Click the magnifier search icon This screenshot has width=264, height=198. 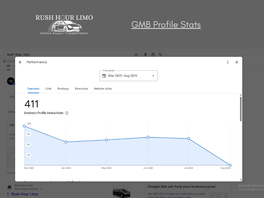tap(160, 54)
